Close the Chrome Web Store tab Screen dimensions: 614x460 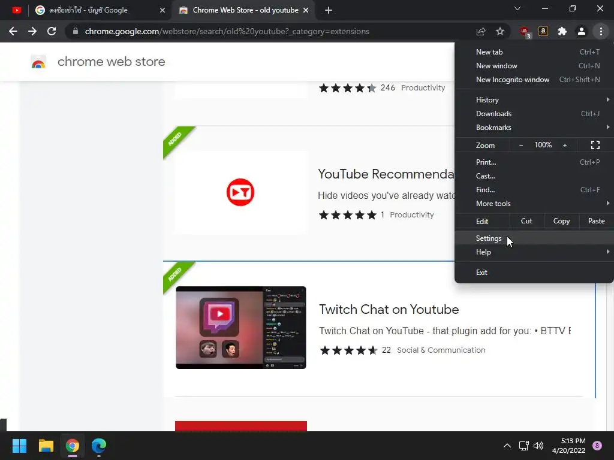306,10
